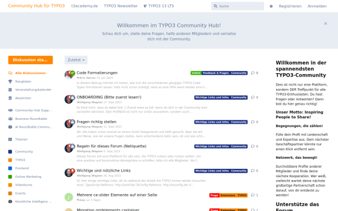Click the red Frage tag on ce-slider post

[214, 195]
